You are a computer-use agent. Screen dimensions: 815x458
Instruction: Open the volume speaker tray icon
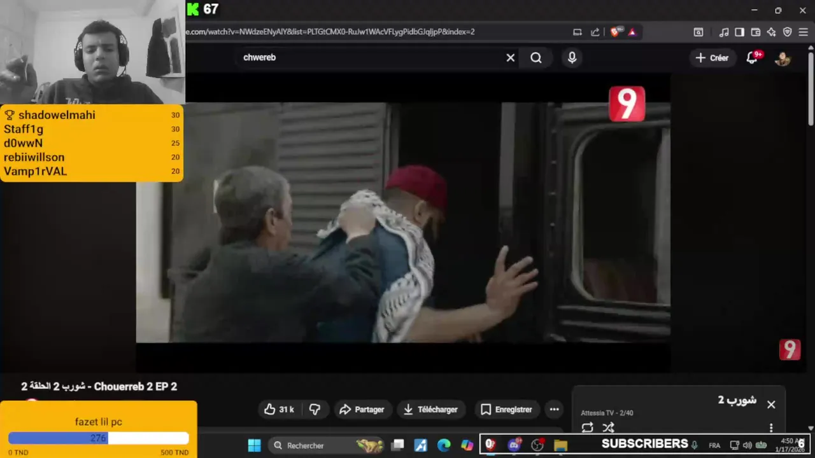(748, 445)
